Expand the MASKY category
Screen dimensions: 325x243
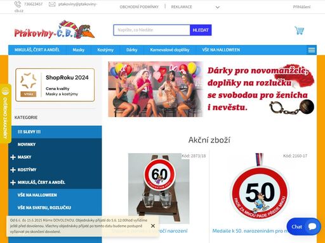coord(13,157)
